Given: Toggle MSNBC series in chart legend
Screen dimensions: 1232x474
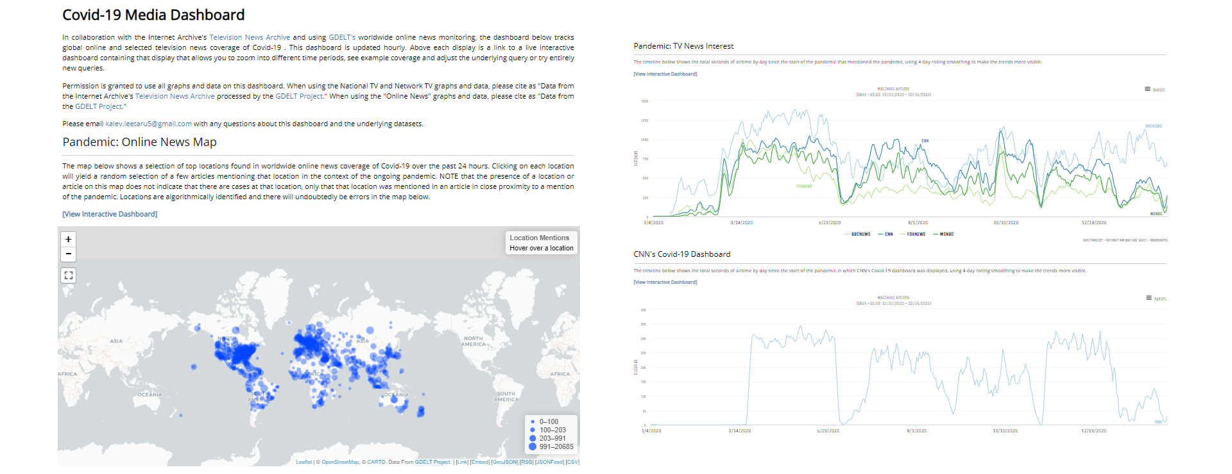Looking at the screenshot, I should [x=943, y=234].
